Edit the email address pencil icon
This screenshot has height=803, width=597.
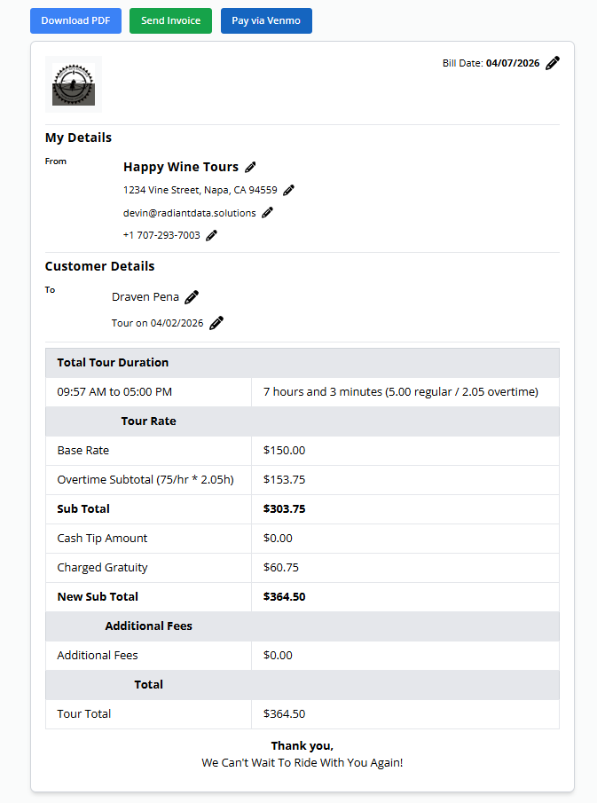[x=267, y=213]
